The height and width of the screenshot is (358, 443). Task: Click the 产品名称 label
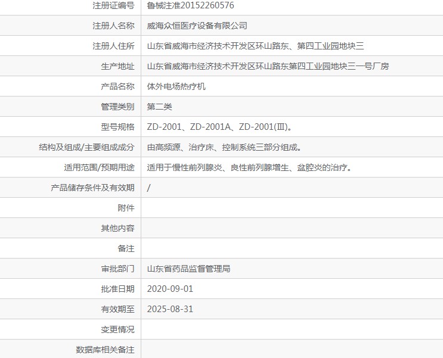(x=117, y=86)
